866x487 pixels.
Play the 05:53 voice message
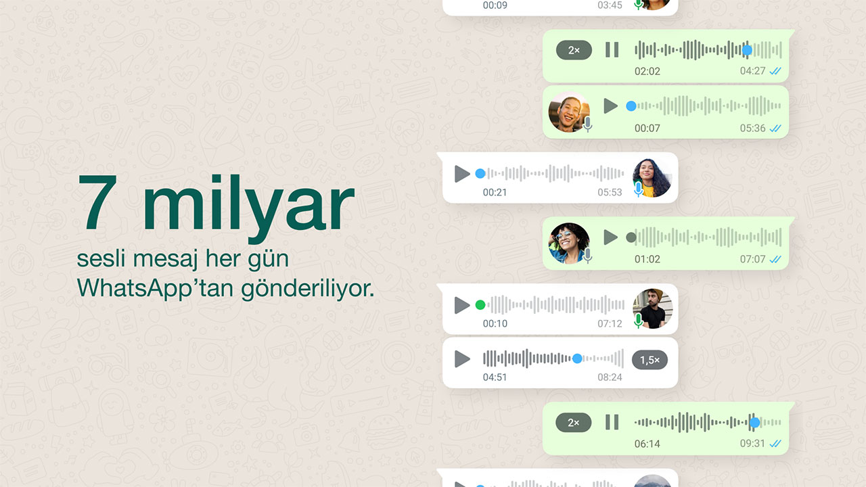click(x=462, y=174)
